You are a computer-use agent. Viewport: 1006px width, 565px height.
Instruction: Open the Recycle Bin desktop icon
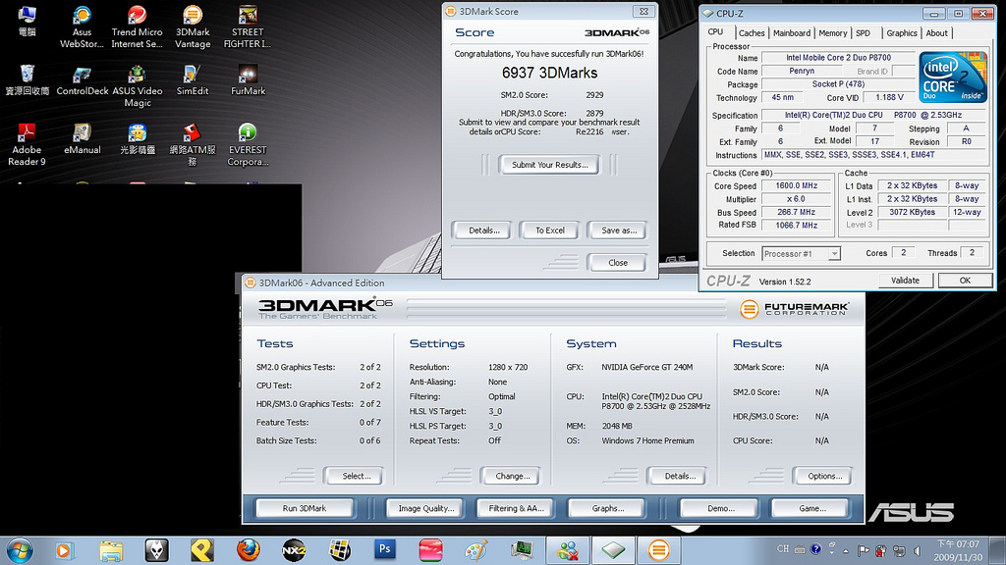click(27, 80)
